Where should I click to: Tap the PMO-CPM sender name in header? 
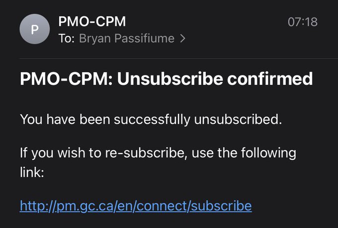tap(92, 21)
